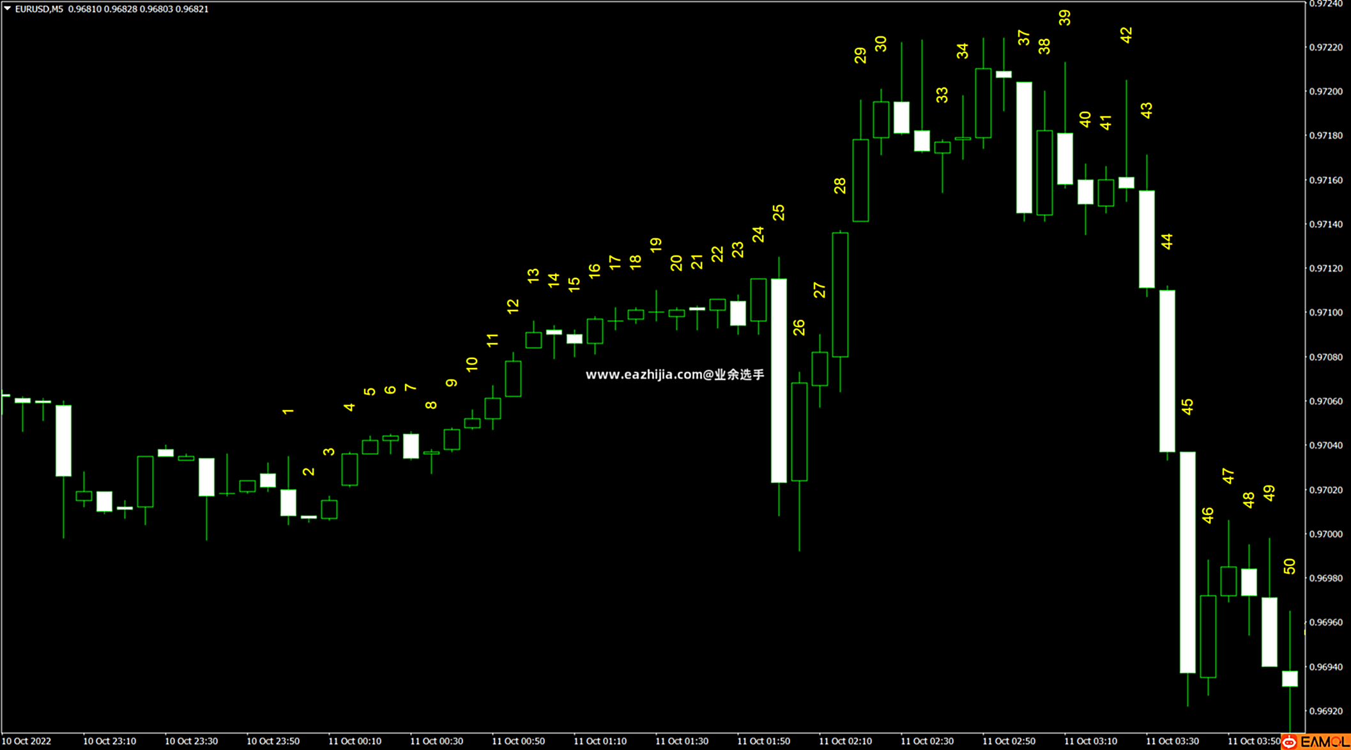Click the 11 Oct 03:30 time label
Viewport: 1351px width, 750px height.
click(1172, 741)
